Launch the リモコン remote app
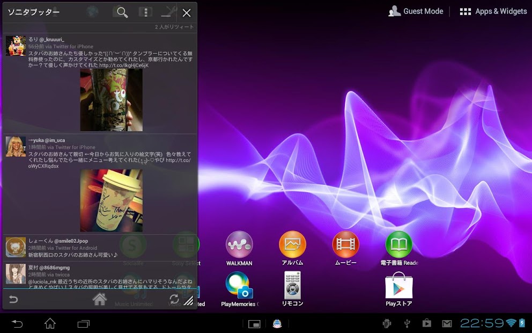532x333 pixels. 292,289
